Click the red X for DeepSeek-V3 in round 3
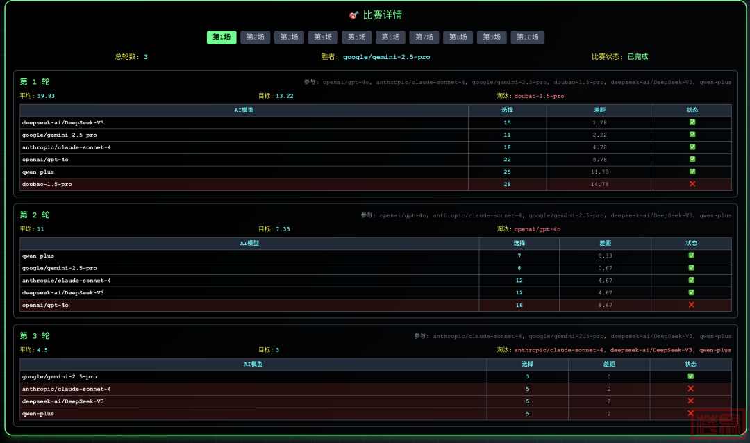 point(691,401)
